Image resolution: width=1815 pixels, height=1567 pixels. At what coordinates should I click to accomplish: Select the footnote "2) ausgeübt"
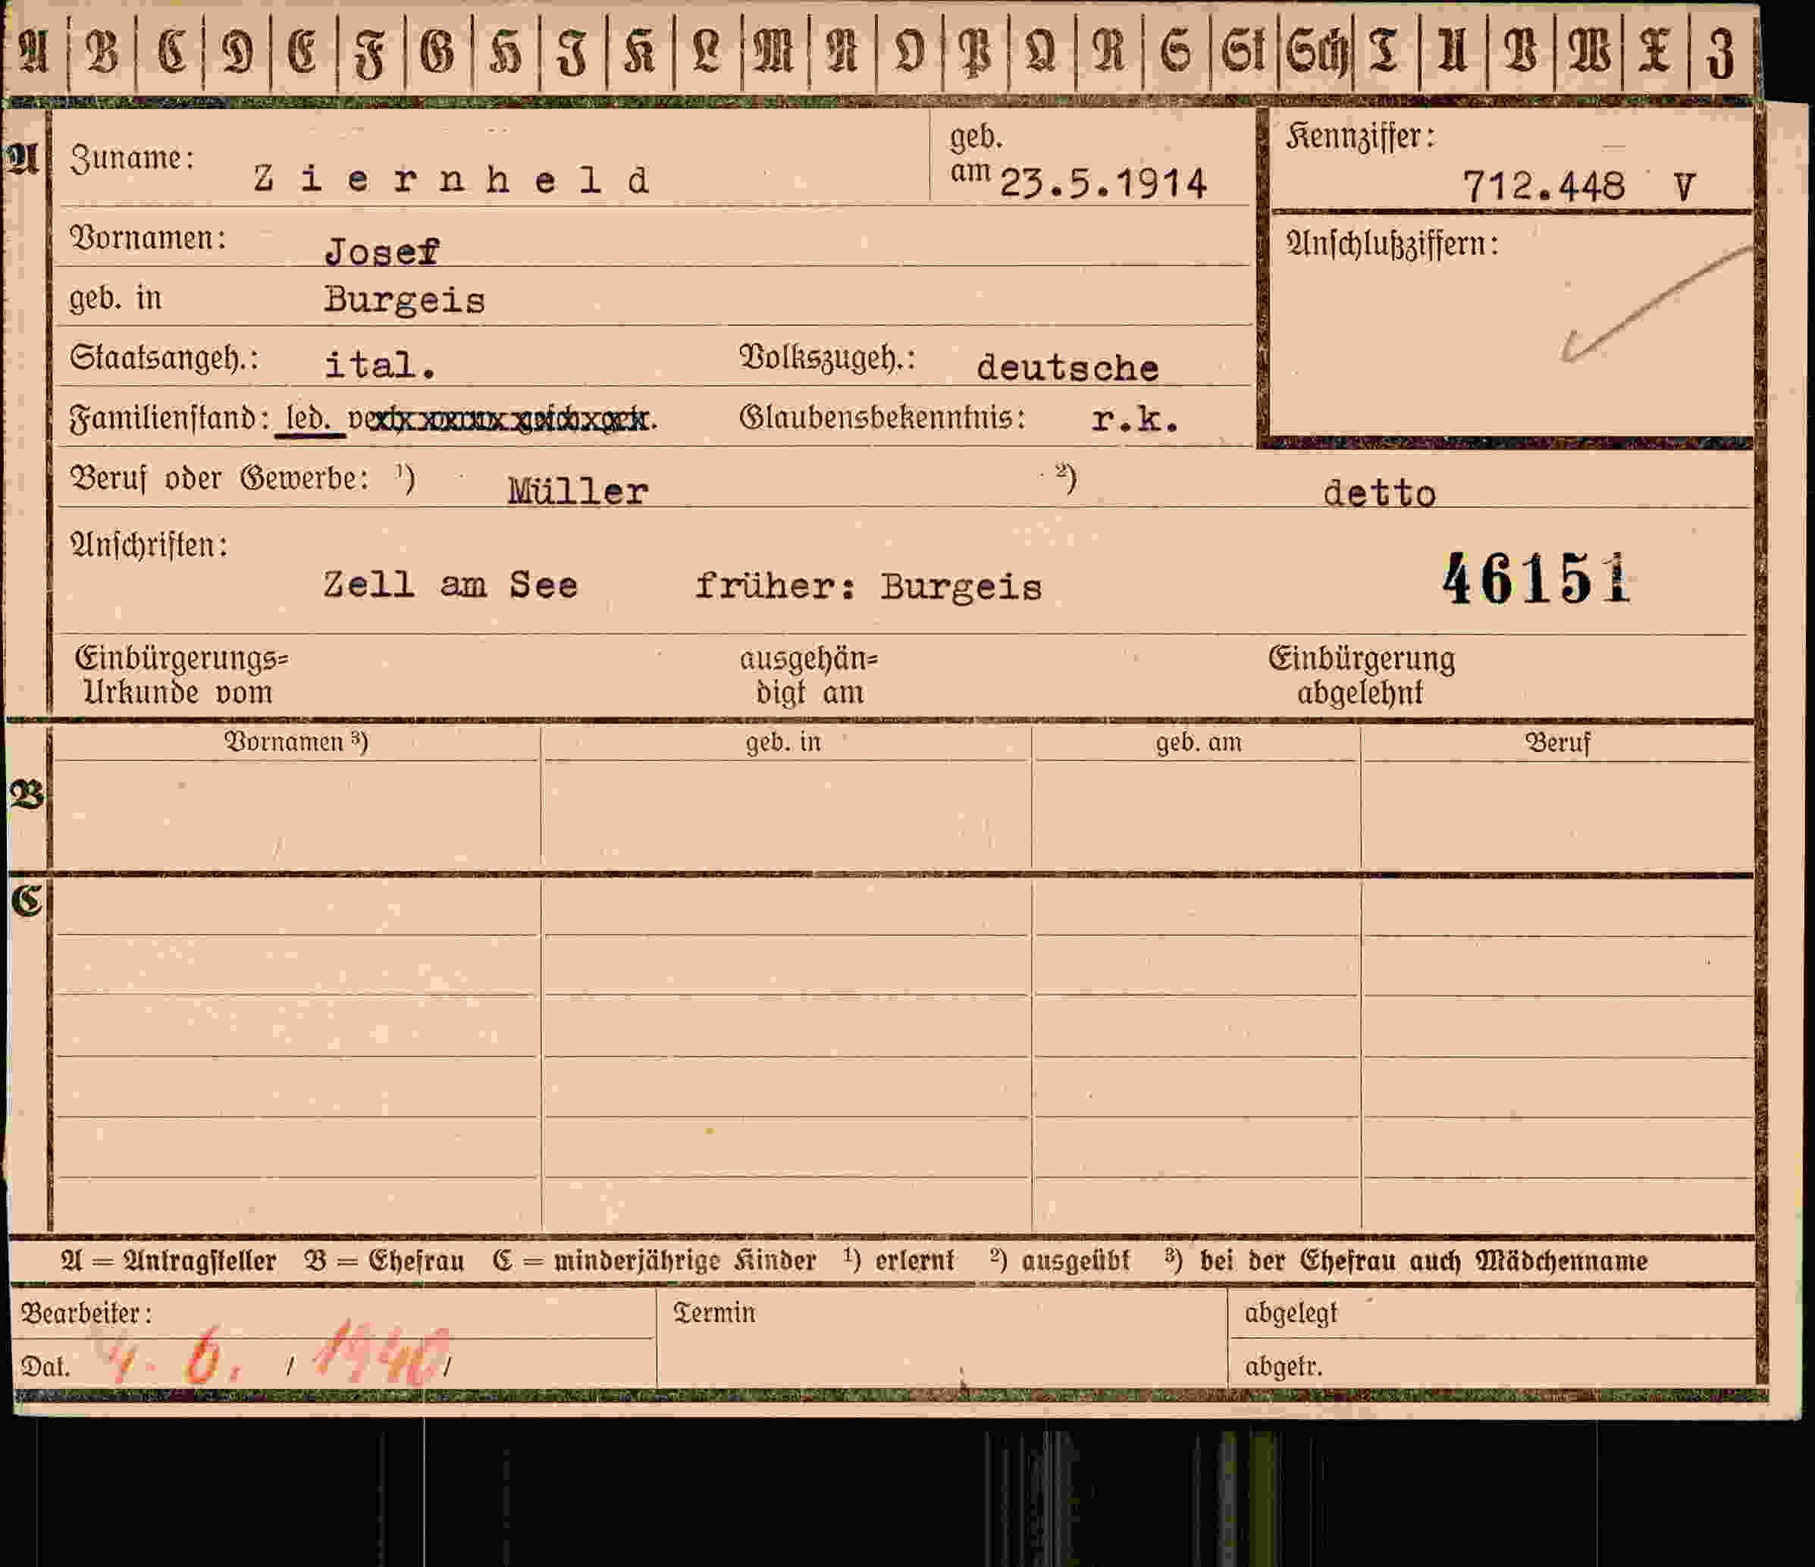click(1060, 1261)
